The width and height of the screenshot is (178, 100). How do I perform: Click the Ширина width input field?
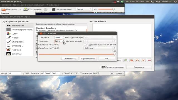point(58,37)
